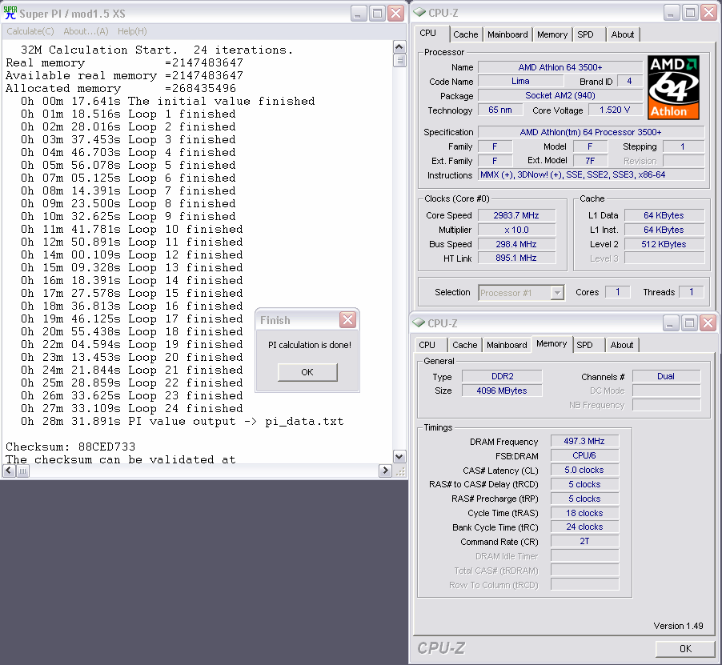Close the Super PI window
Image resolution: width=722 pixels, height=665 pixels.
point(395,14)
